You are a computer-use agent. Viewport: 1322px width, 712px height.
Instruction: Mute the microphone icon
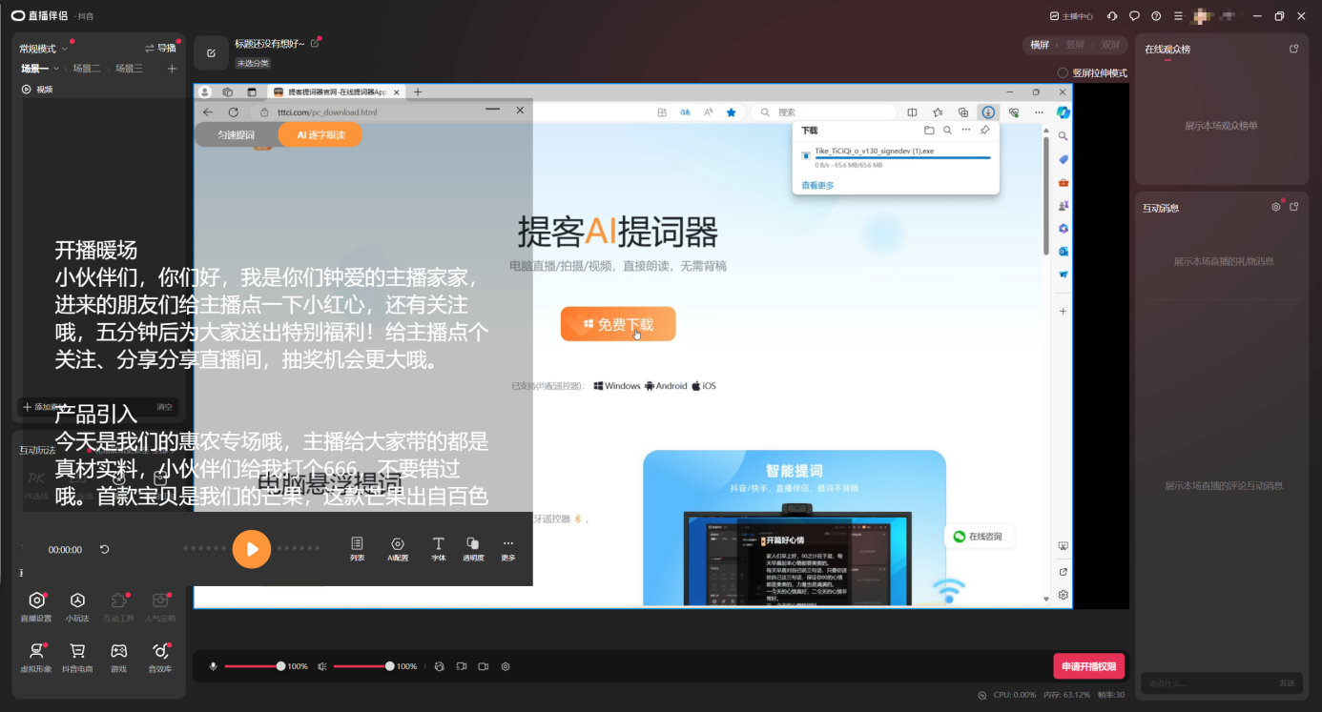pyautogui.click(x=213, y=666)
